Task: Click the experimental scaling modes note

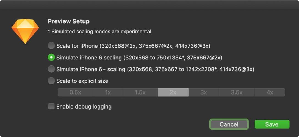Action: pyautogui.click(x=99, y=32)
